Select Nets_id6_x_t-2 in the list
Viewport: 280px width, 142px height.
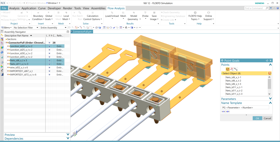233,81
